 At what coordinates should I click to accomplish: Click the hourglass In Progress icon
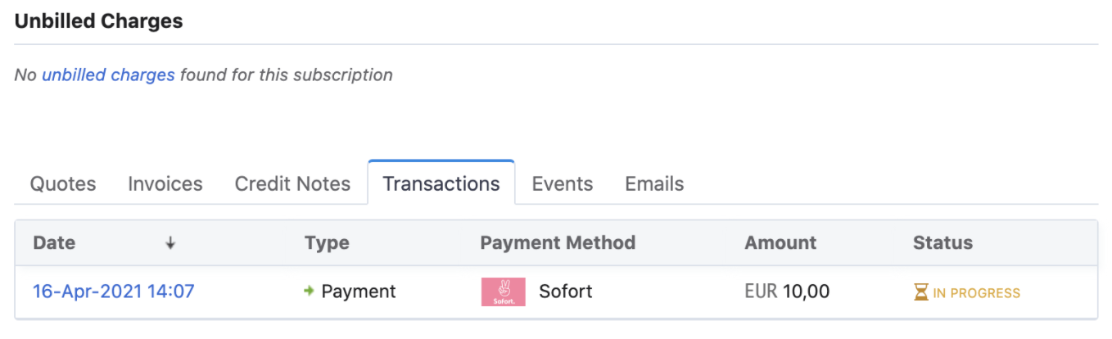(x=921, y=292)
